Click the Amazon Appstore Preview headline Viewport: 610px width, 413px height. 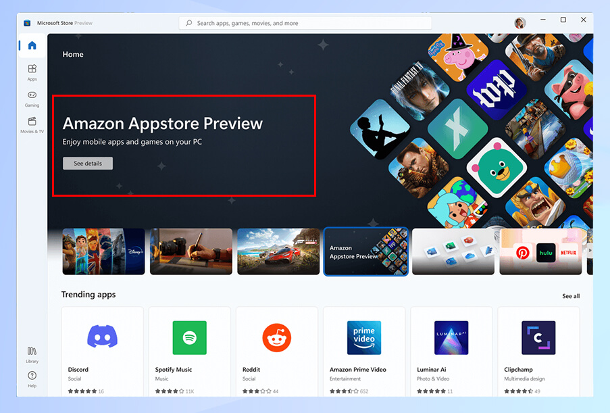(163, 124)
